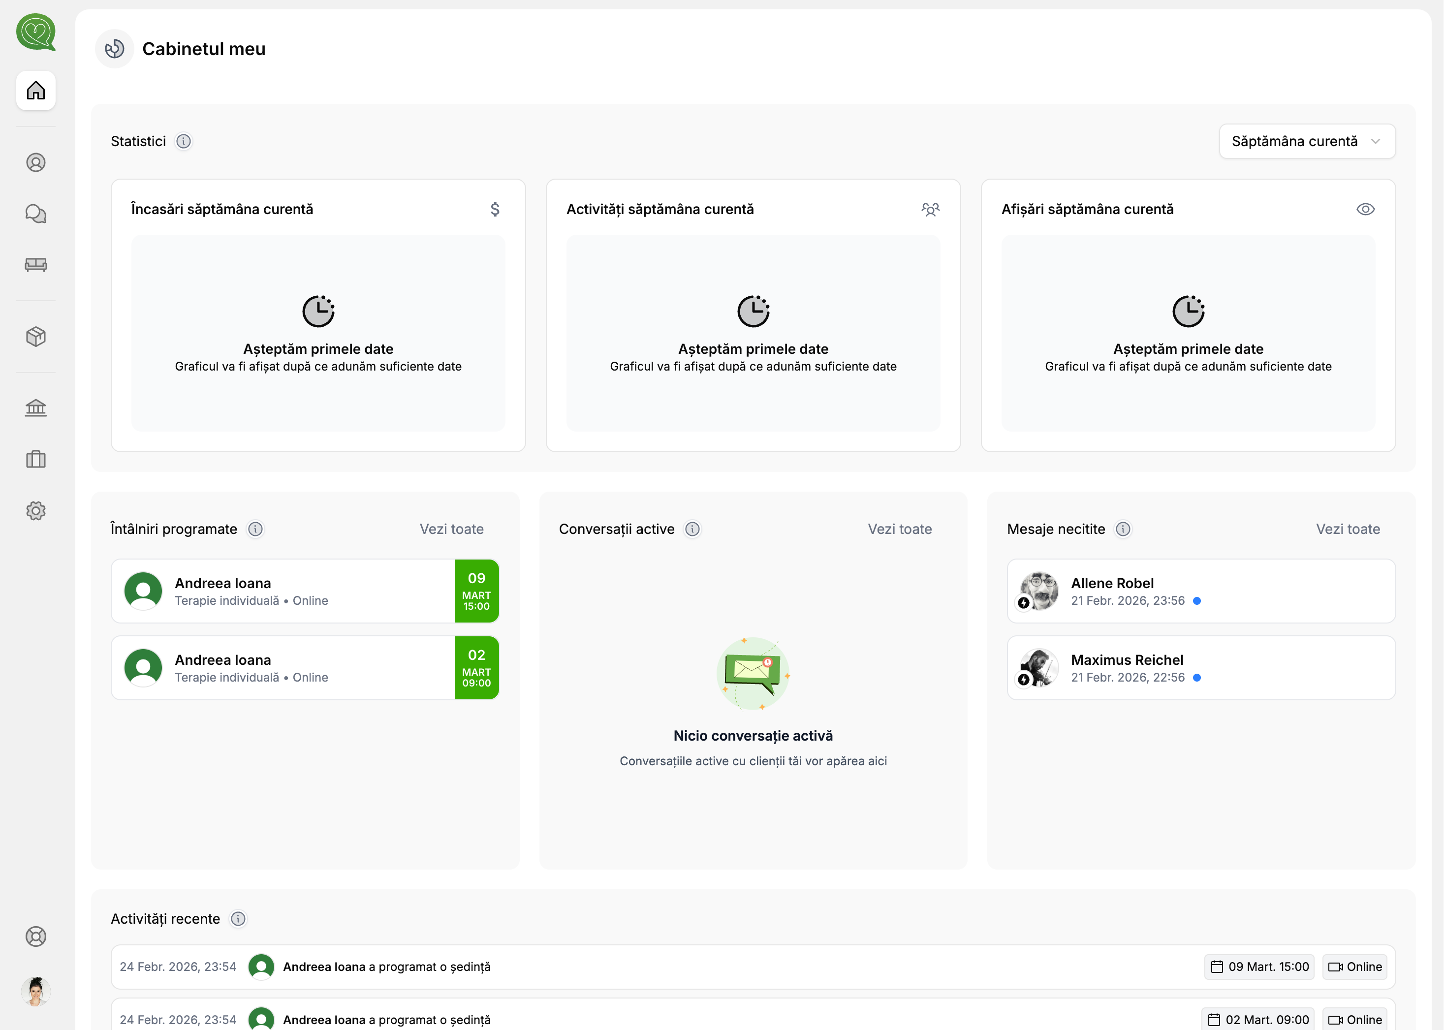Expand the Săptămâna curentă dropdown

(x=1307, y=141)
